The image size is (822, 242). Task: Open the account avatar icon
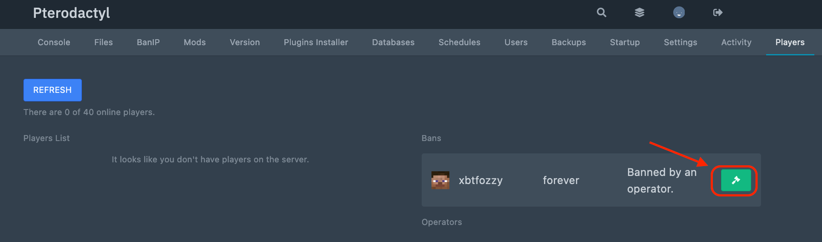tap(679, 13)
